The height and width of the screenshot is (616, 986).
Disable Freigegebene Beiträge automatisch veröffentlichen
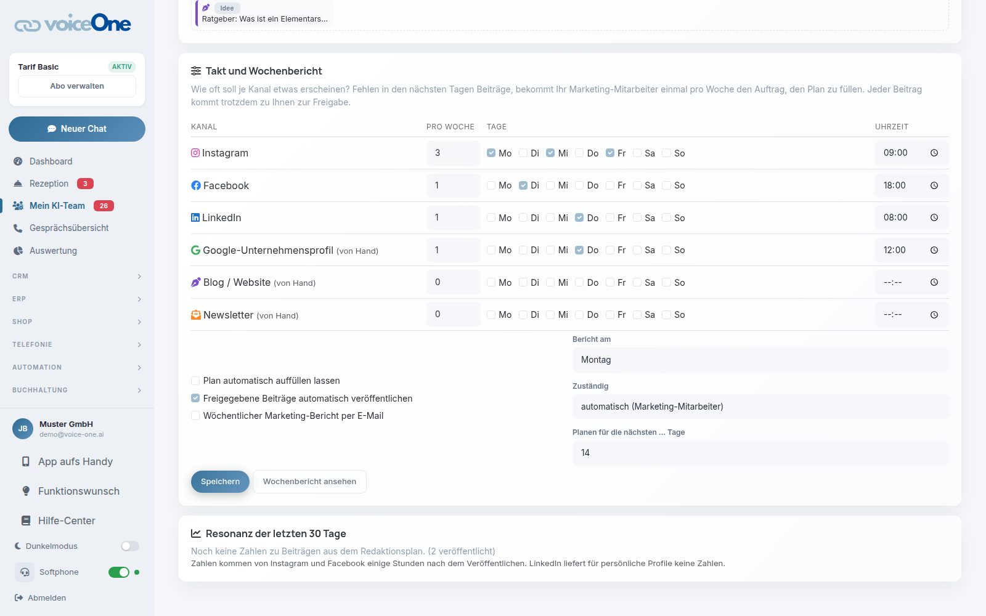tap(195, 399)
